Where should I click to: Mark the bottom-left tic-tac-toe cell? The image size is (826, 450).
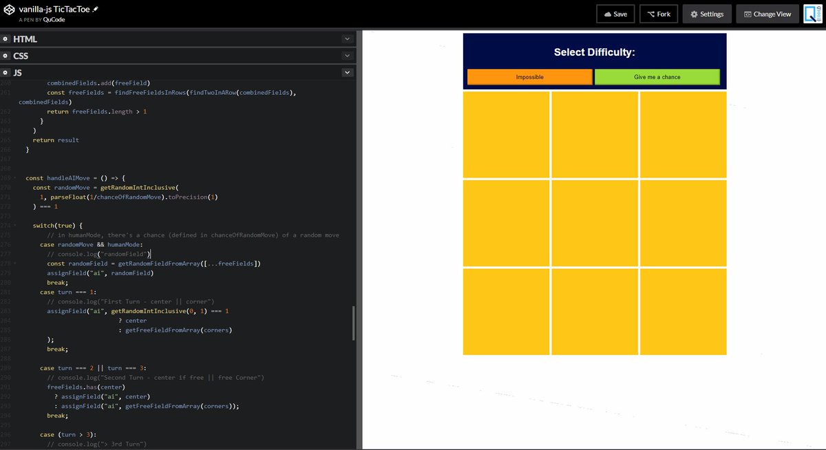pyautogui.click(x=507, y=312)
